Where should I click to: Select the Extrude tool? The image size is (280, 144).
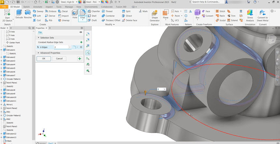pos(19,14)
